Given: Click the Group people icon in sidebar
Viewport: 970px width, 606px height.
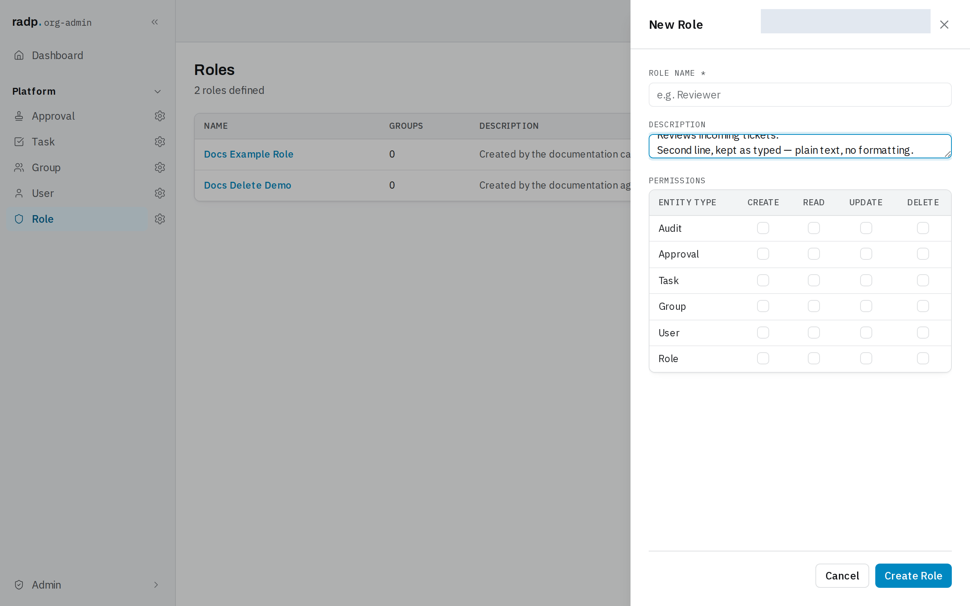Looking at the screenshot, I should (x=19, y=167).
